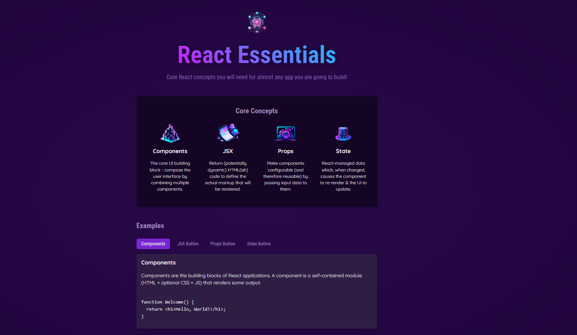The height and width of the screenshot is (335, 577).
Task: Click the Props concept title
Action: click(x=285, y=151)
